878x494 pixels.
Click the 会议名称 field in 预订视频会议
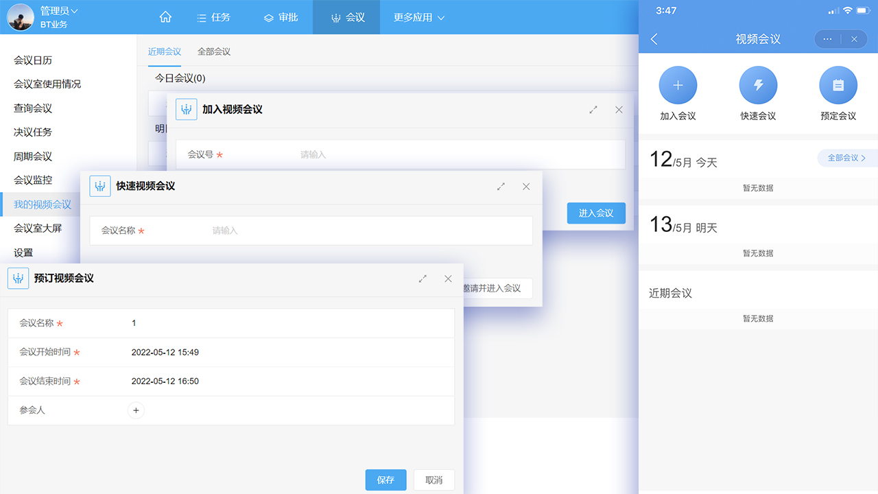tap(231, 323)
